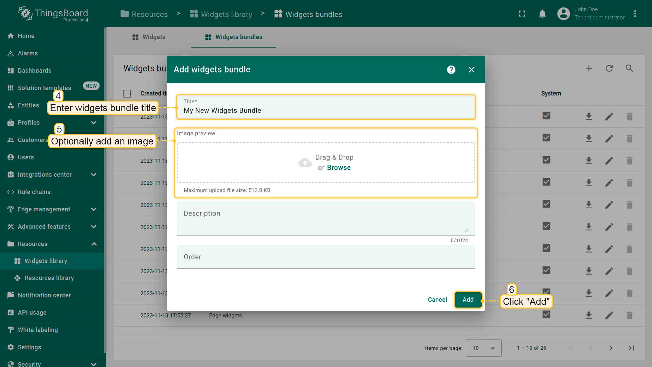
Task: Collapse the Resources sidebar section
Action: [x=94, y=244]
